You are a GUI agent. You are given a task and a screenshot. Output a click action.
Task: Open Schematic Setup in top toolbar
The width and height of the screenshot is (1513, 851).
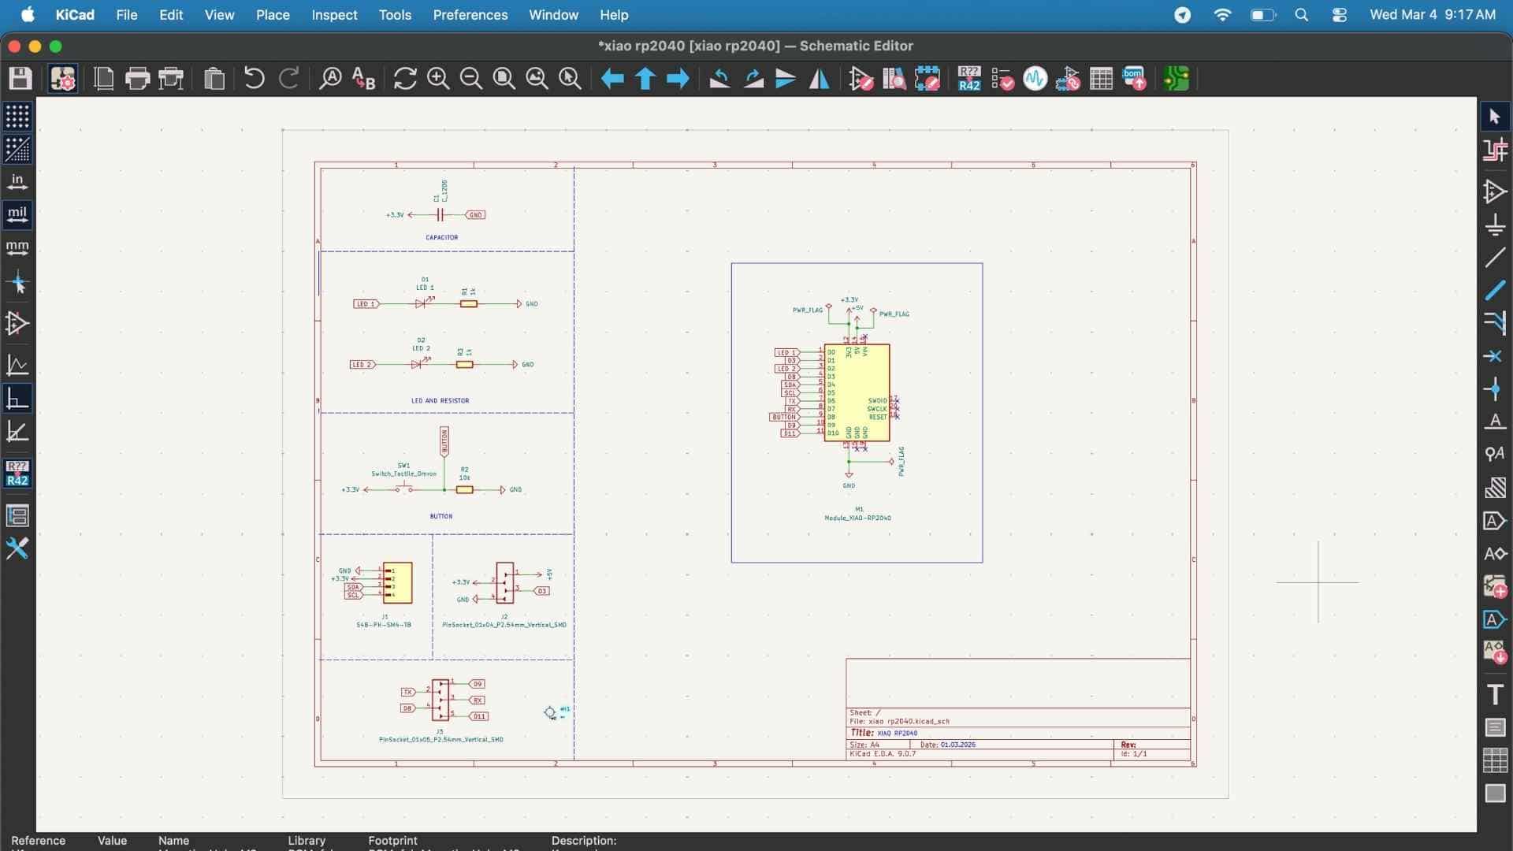tap(62, 79)
